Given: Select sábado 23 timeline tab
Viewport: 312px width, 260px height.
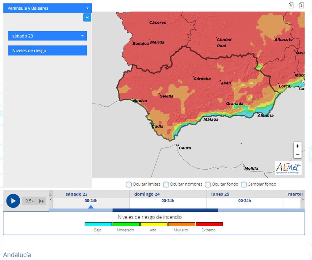Looking at the screenshot, I should point(77,194).
